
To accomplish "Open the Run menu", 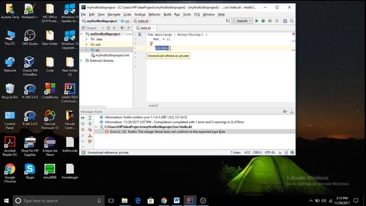I will point(177,14).
